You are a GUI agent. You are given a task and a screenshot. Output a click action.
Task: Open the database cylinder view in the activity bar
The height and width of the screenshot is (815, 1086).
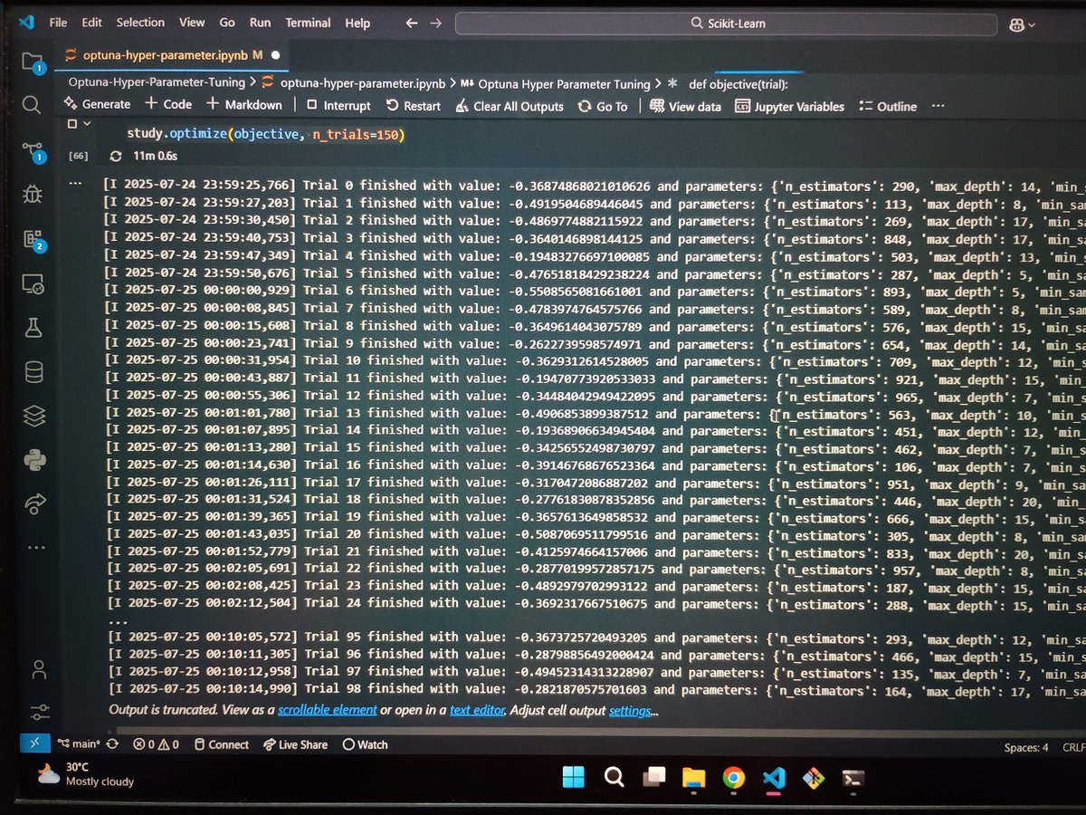point(33,372)
